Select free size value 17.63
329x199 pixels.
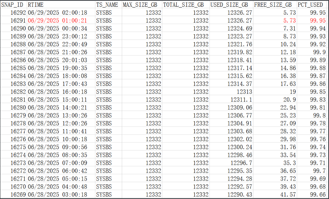tap(288, 84)
